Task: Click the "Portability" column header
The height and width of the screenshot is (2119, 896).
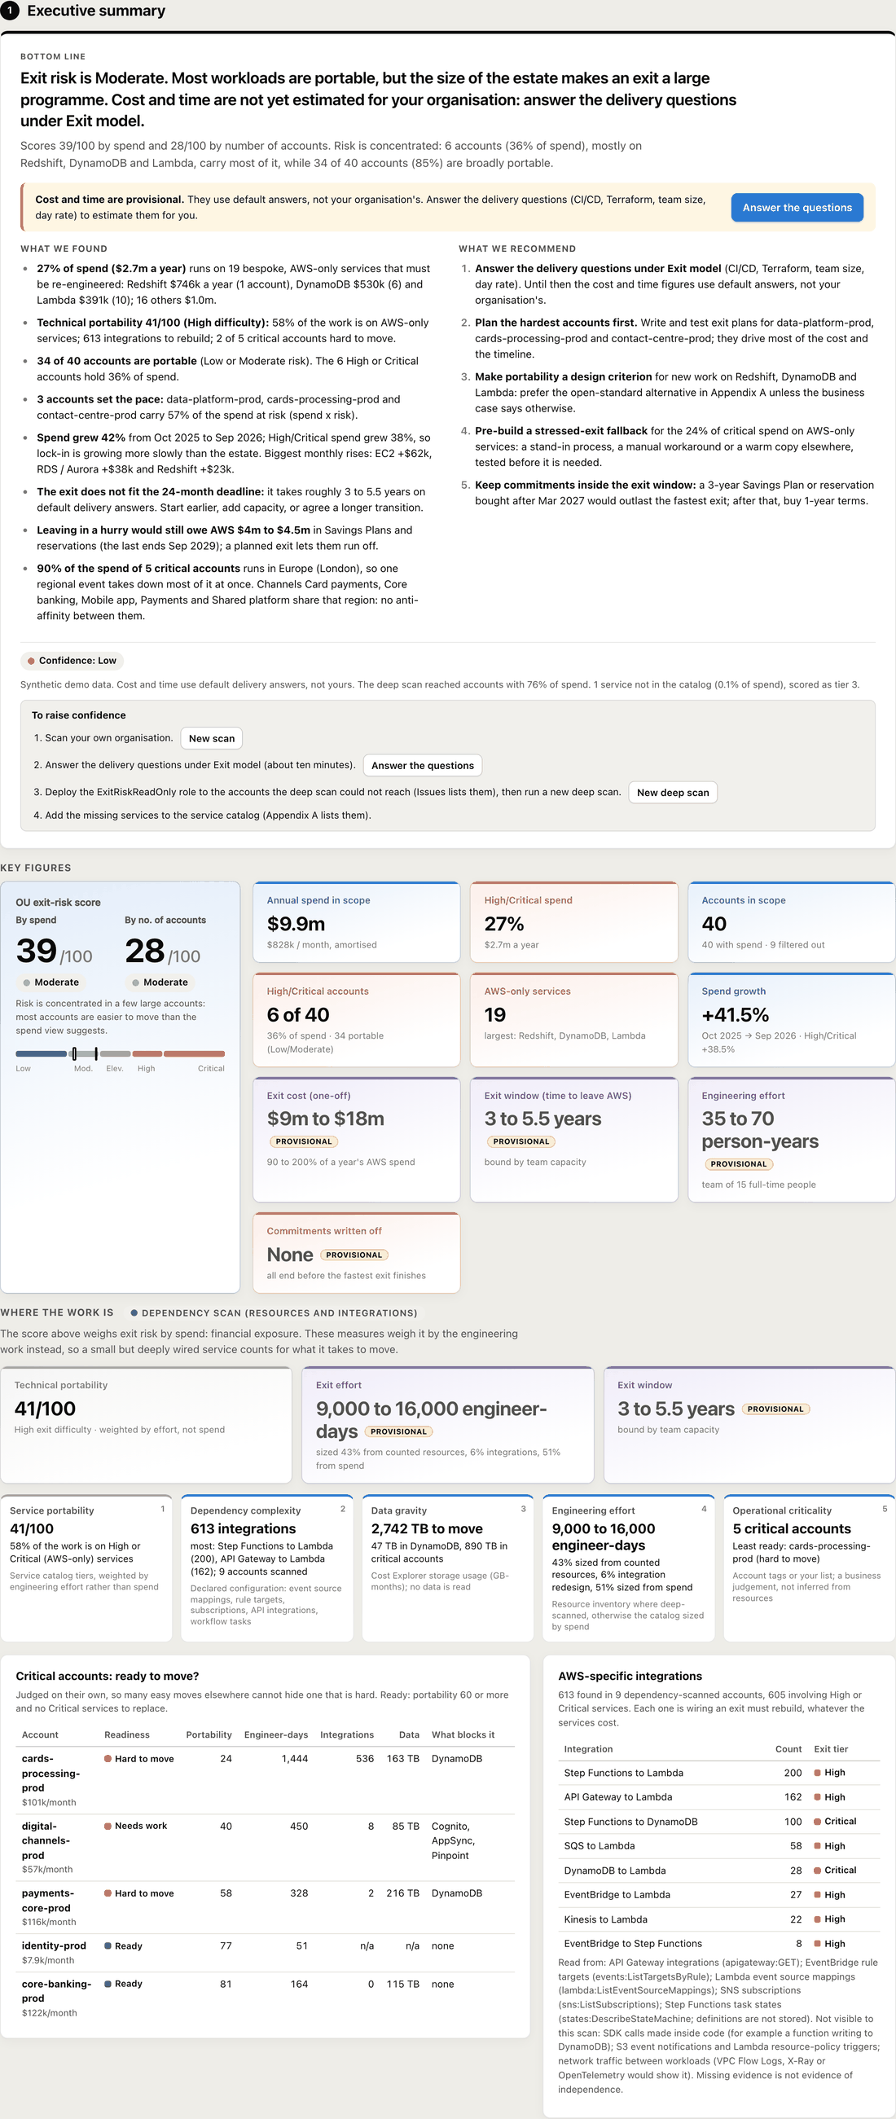Action: click(209, 1734)
